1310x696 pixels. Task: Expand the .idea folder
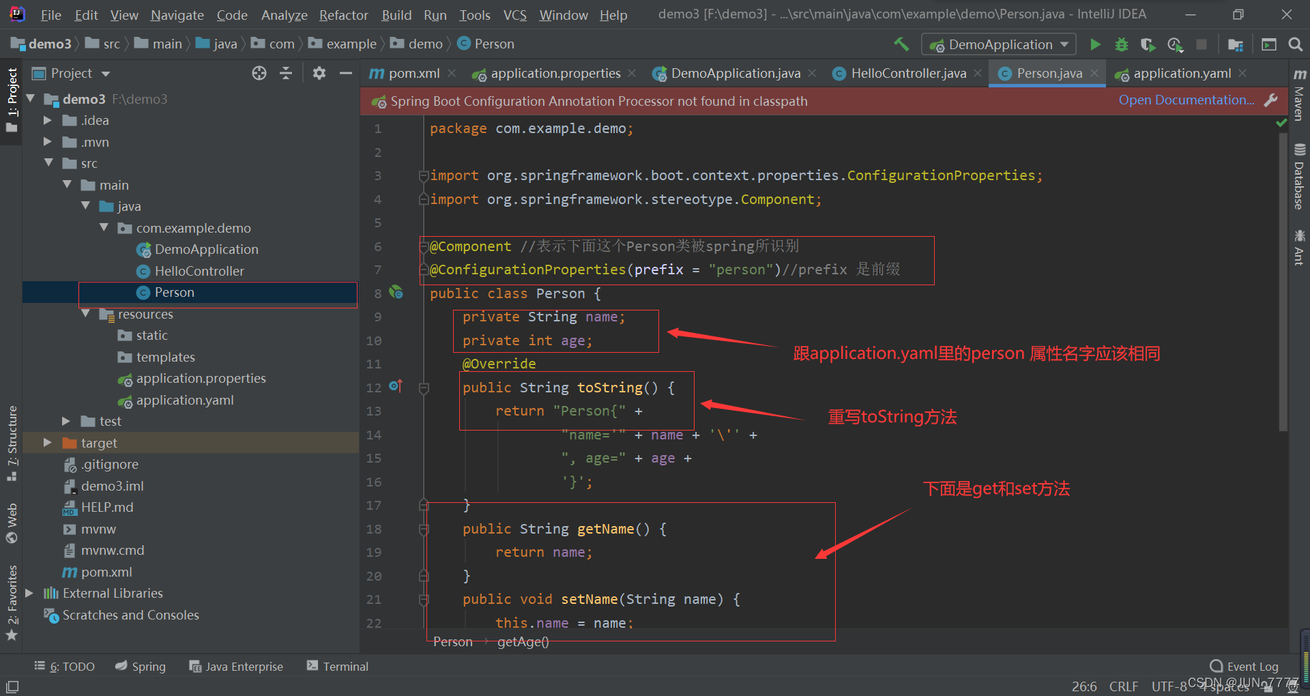click(48, 120)
